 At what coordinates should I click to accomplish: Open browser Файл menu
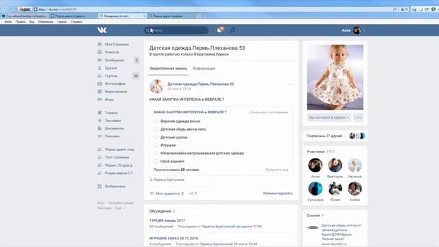pyautogui.click(x=8, y=21)
